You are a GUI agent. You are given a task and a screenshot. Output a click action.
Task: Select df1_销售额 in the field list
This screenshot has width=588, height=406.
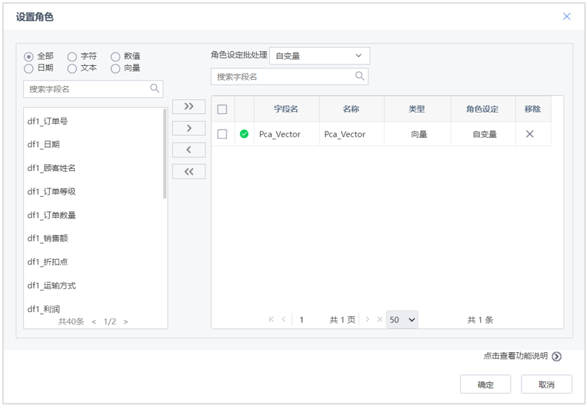click(x=48, y=237)
